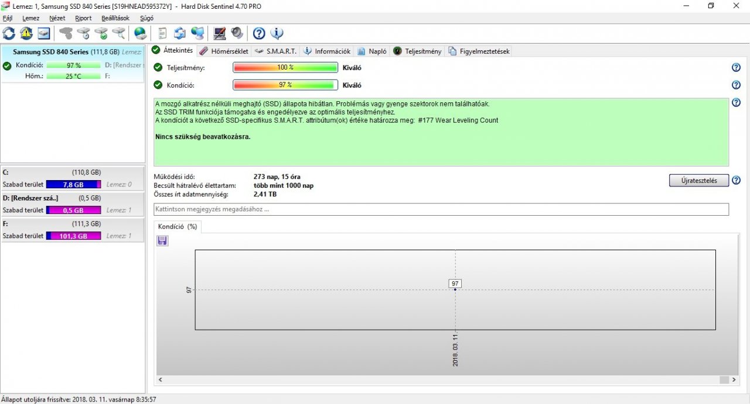
Task: Click the disk panel toolbar icon
Action: [44, 33]
